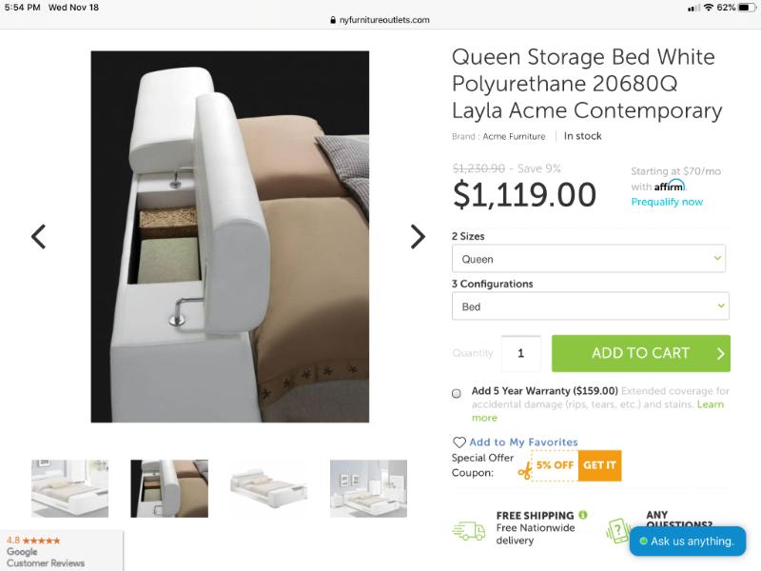Expand the Configurations dropdown showing Bed
The height and width of the screenshot is (571, 761).
(590, 306)
